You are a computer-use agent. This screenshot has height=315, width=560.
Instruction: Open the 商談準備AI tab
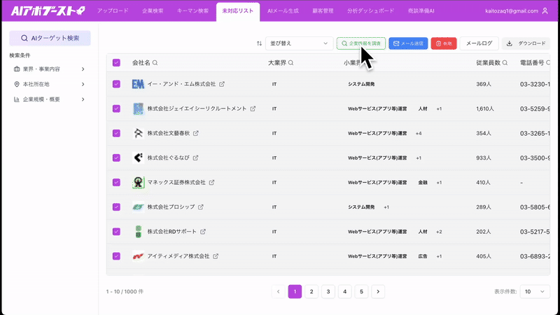click(421, 10)
